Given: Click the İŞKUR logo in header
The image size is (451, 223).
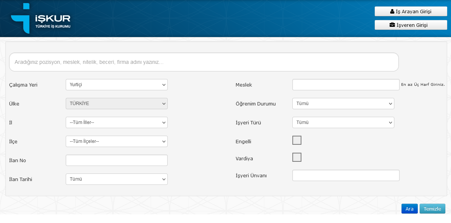Looking at the screenshot, I should coord(41,18).
